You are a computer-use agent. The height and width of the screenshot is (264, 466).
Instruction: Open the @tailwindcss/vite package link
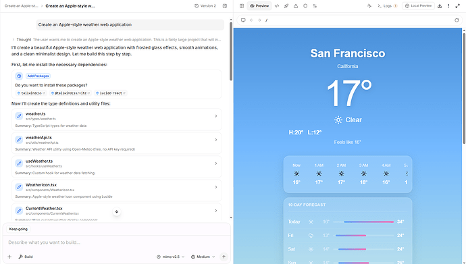(70, 93)
